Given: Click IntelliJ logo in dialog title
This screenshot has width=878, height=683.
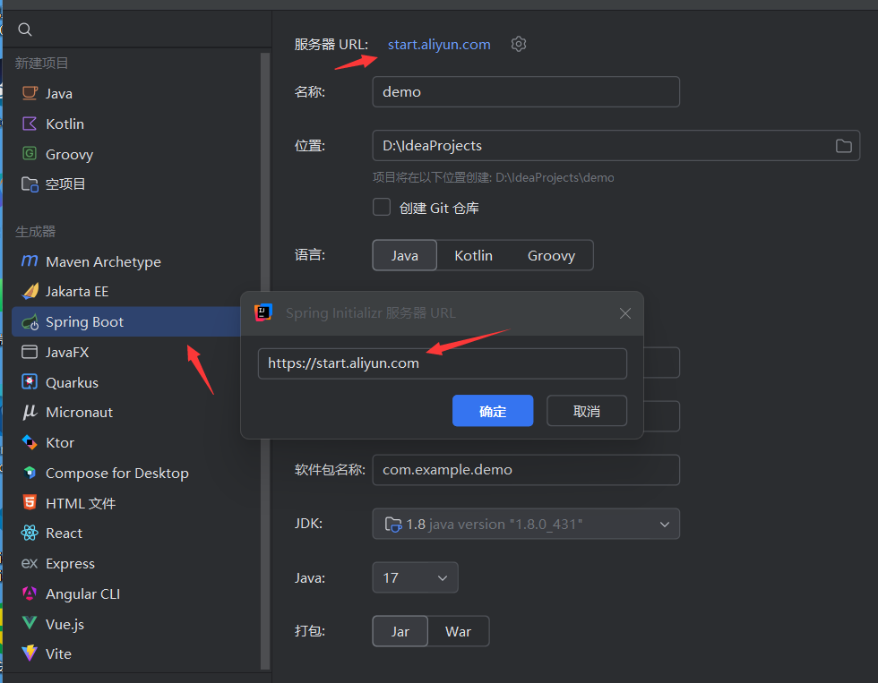Looking at the screenshot, I should click(263, 312).
